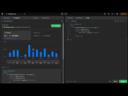Click line number 1 in the editor gutter
128x96 pixels.
point(68,24)
